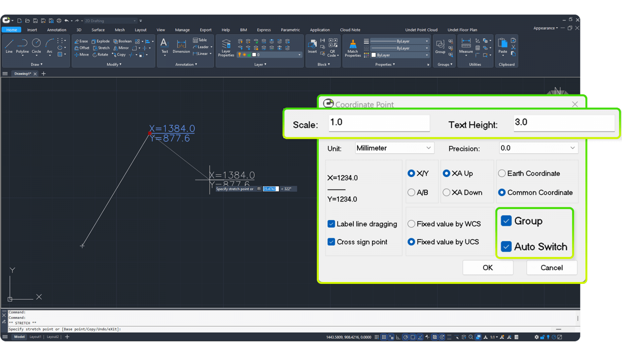Click the Scale input field
This screenshot has height=350, width=622.
tap(379, 122)
